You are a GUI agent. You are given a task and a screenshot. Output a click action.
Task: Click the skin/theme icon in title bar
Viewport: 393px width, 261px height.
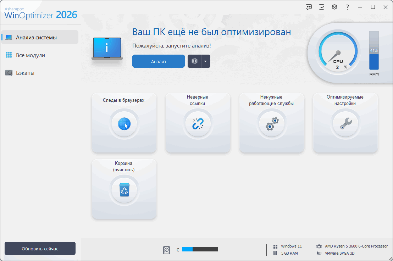pyautogui.click(x=322, y=7)
